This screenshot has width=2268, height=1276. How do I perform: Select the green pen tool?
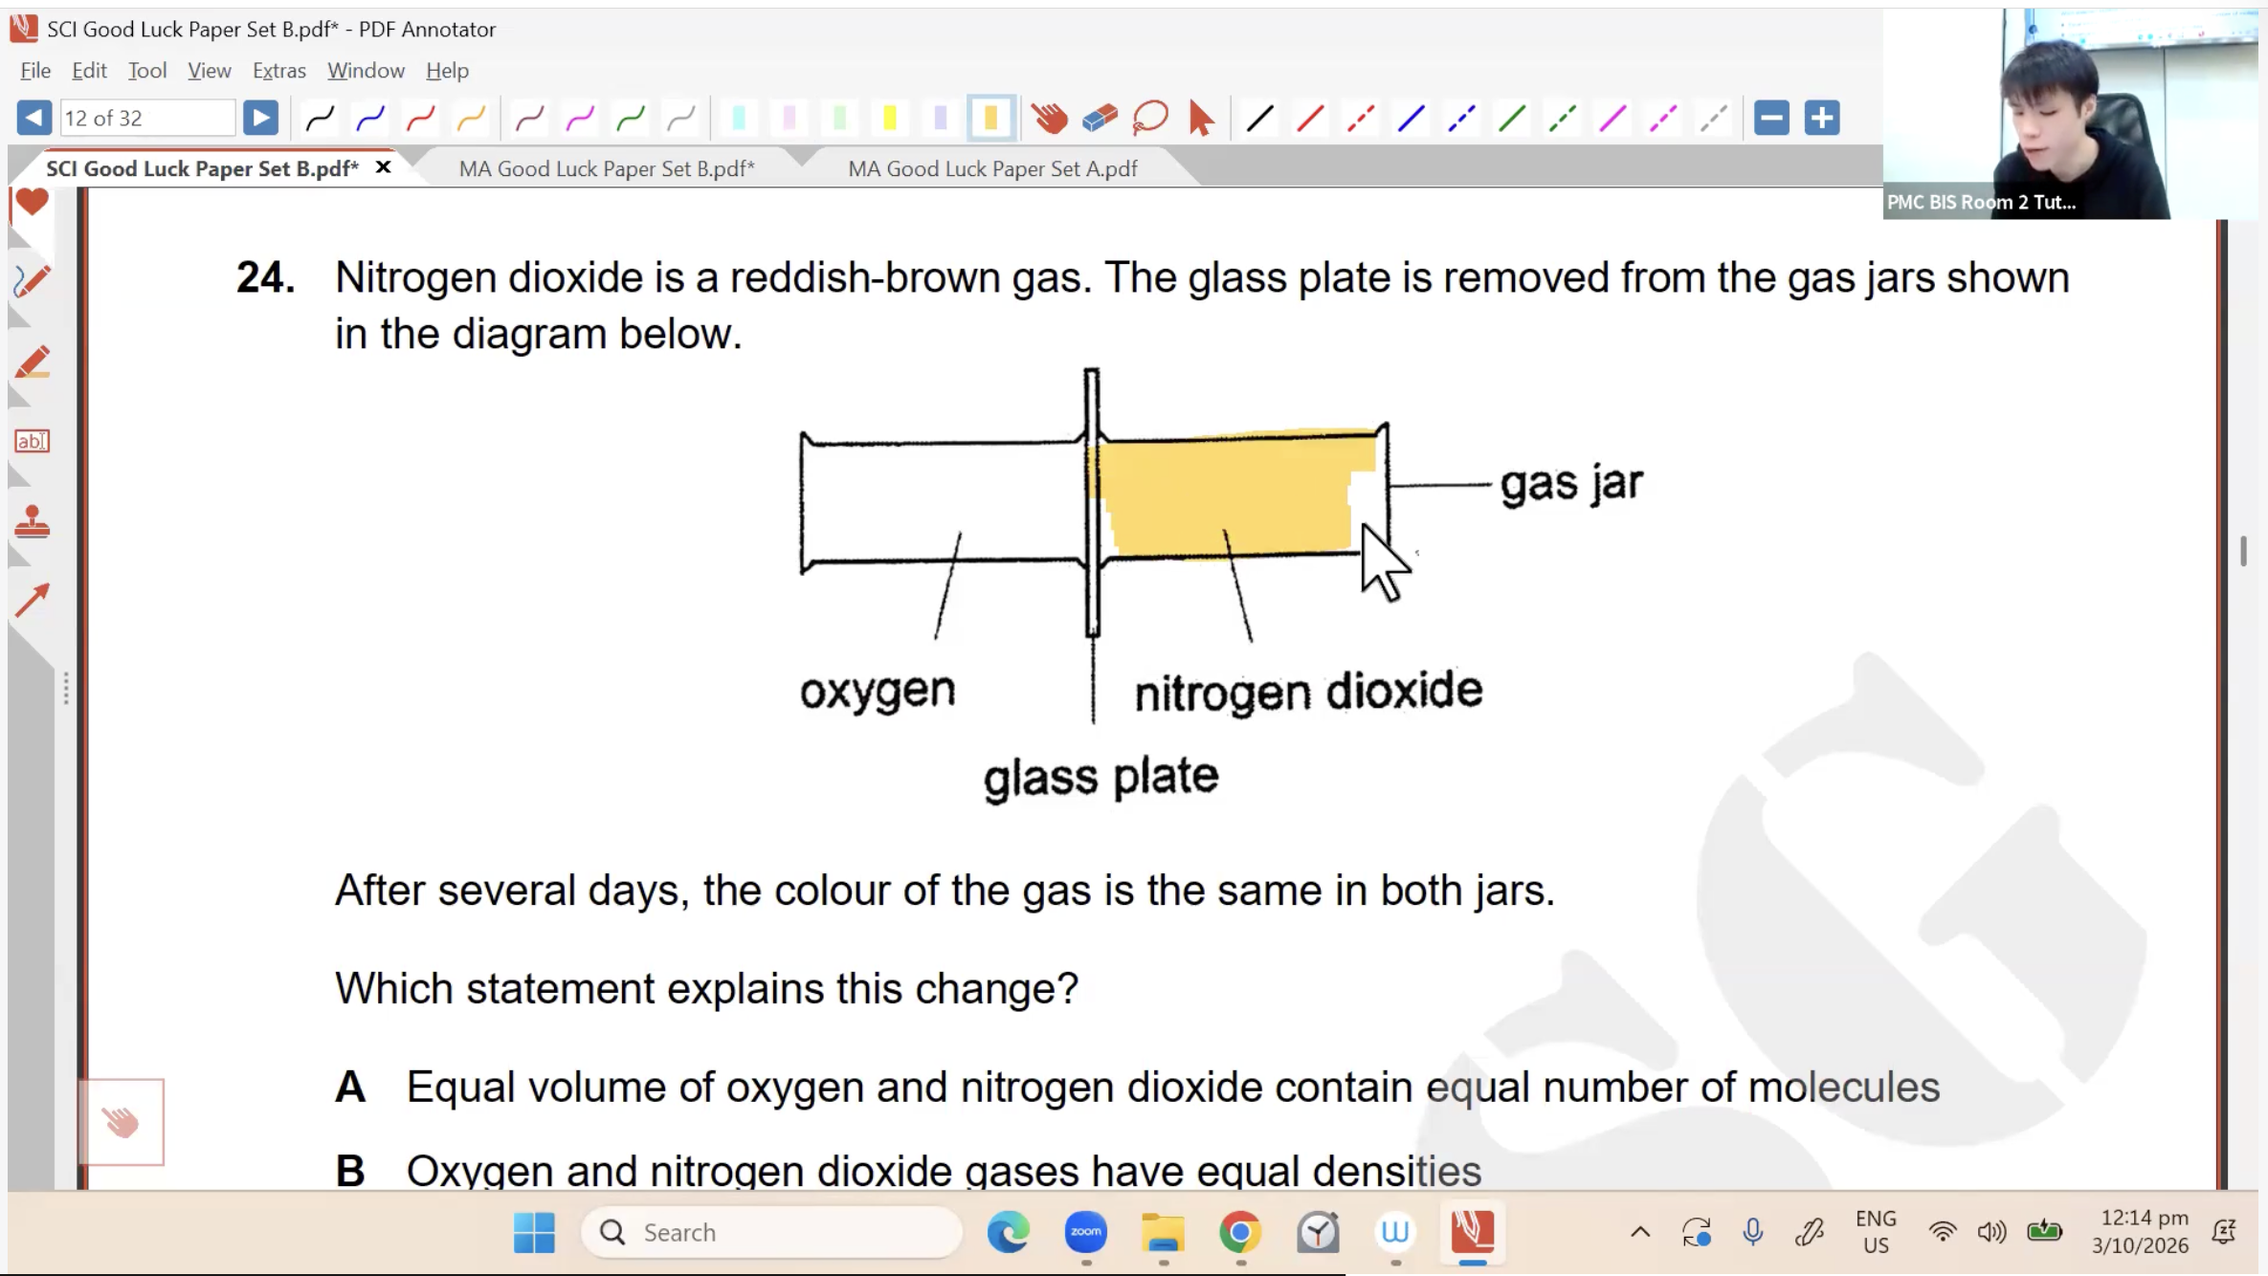pyautogui.click(x=632, y=119)
